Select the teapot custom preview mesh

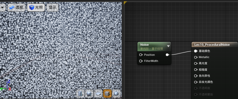[x=116, y=94]
